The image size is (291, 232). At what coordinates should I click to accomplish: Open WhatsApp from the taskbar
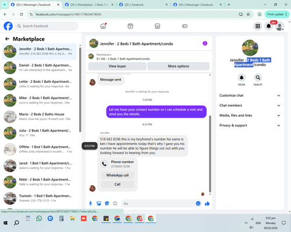pyautogui.click(x=39, y=219)
